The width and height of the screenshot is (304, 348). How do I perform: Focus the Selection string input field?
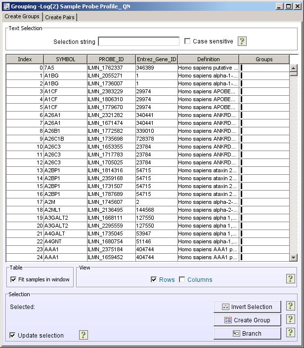pos(139,41)
